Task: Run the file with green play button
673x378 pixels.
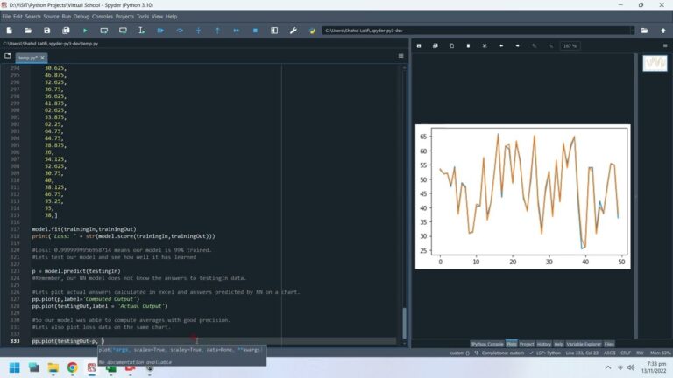Action: (x=85, y=31)
